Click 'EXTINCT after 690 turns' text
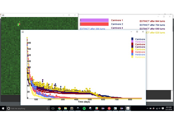The height and width of the screenshot is (124, 174). [x=152, y=29]
